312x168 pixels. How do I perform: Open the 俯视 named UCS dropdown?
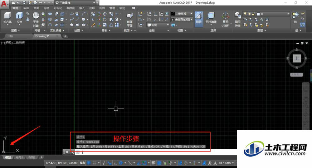click(x=158, y=25)
